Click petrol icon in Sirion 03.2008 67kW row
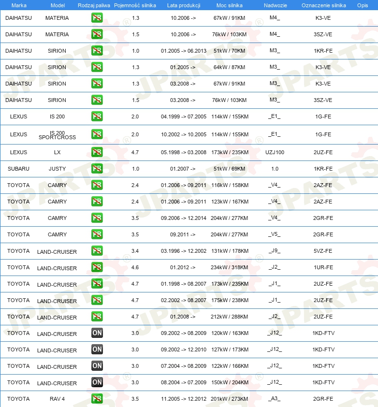The image size is (378, 407). (x=97, y=83)
